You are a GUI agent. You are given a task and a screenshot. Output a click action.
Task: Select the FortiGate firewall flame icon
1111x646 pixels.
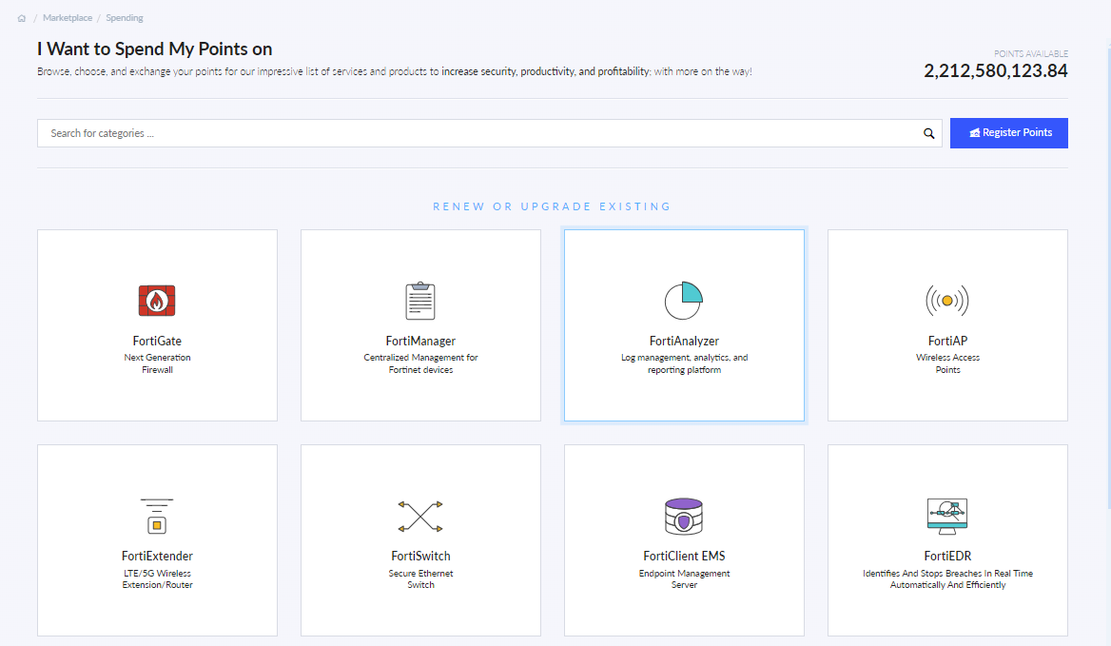point(157,301)
